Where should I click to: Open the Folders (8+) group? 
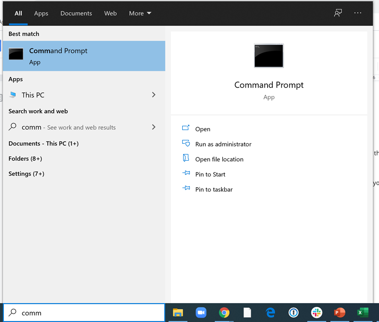25,158
